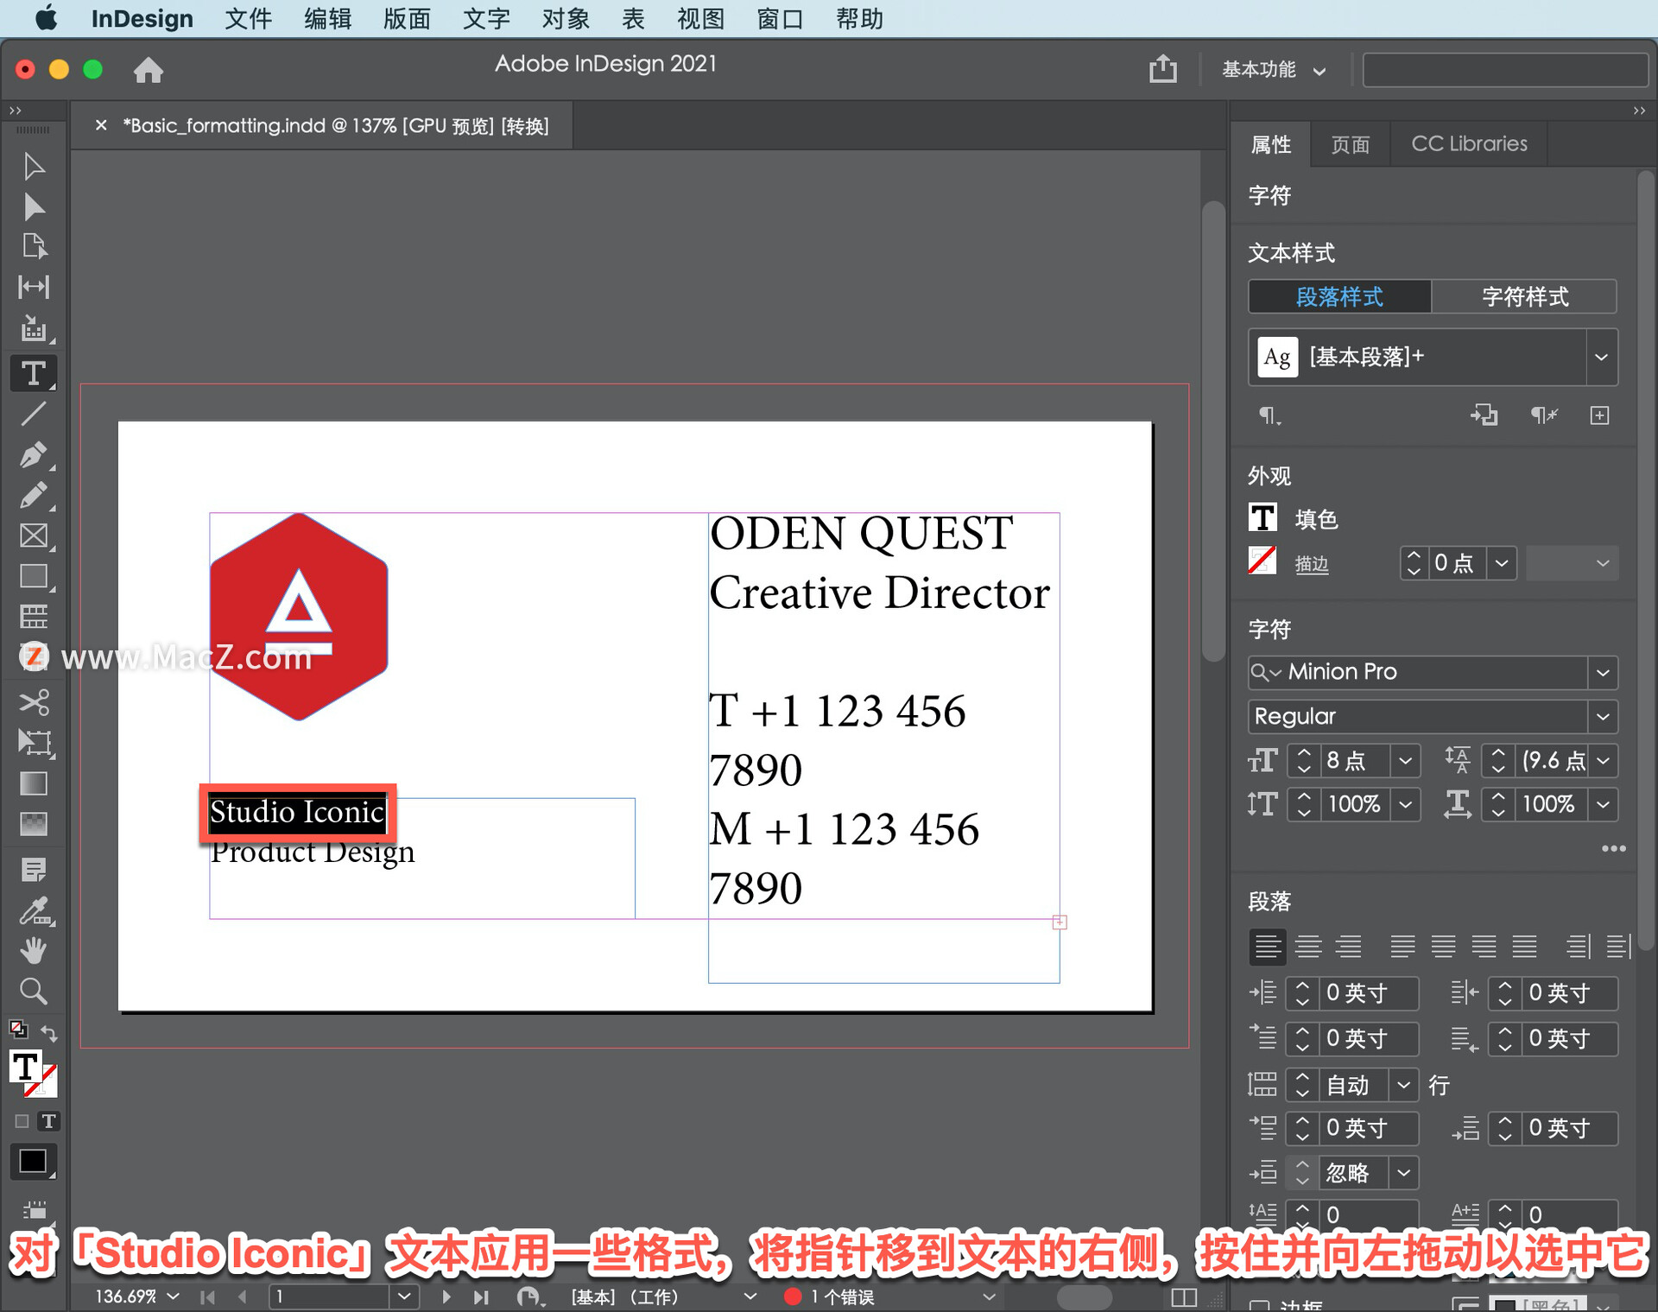
Task: Toggle formatting affects text control
Action: (49, 1121)
